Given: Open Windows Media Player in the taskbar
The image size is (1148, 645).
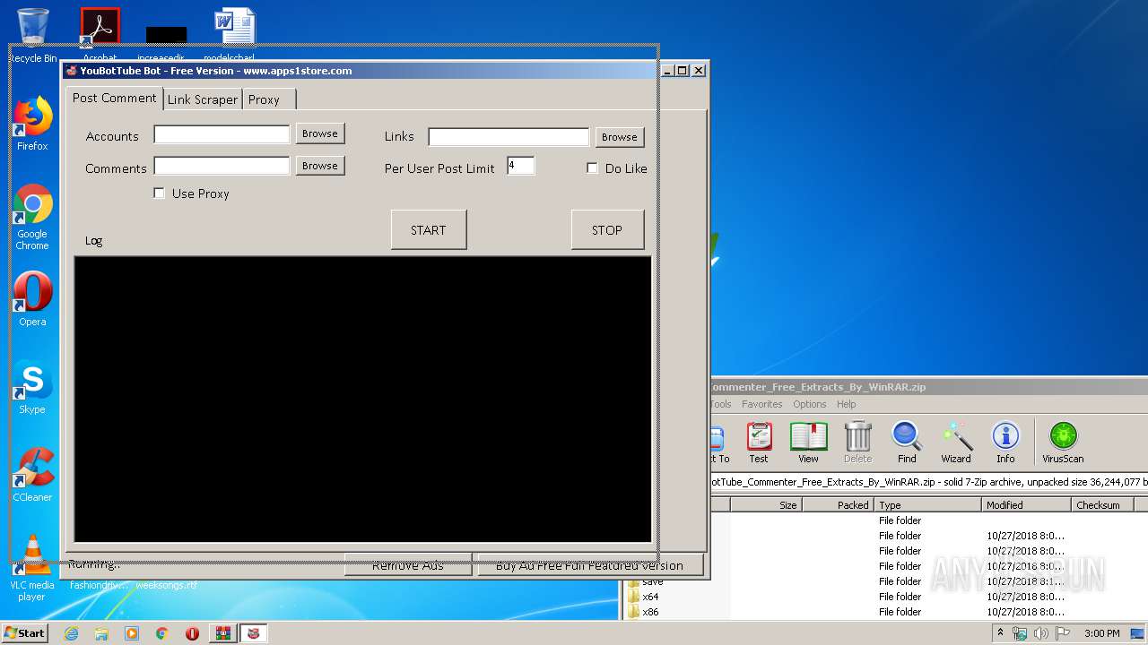Looking at the screenshot, I should (132, 633).
